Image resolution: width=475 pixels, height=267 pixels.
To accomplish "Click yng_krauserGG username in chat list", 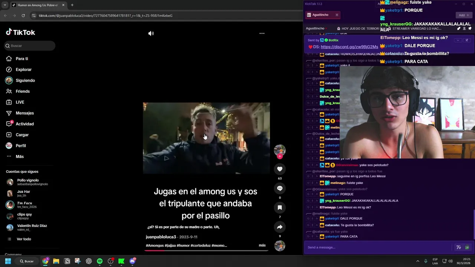I will (x=338, y=201).
